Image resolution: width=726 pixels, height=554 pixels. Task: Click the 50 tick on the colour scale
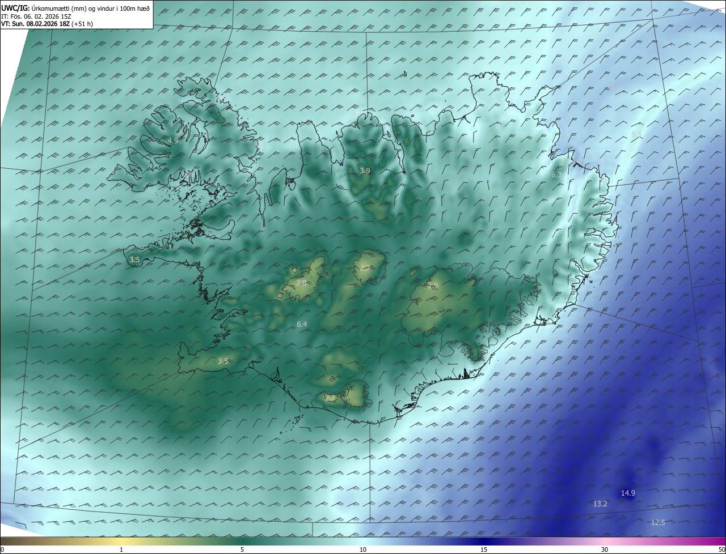pos(721,549)
